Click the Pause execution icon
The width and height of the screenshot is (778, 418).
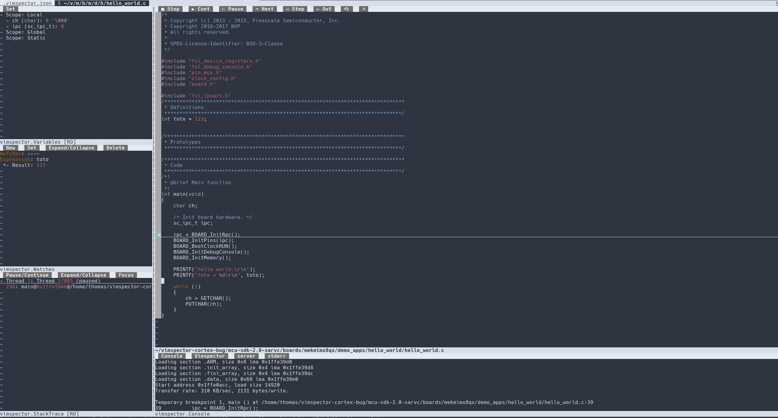pyautogui.click(x=233, y=9)
